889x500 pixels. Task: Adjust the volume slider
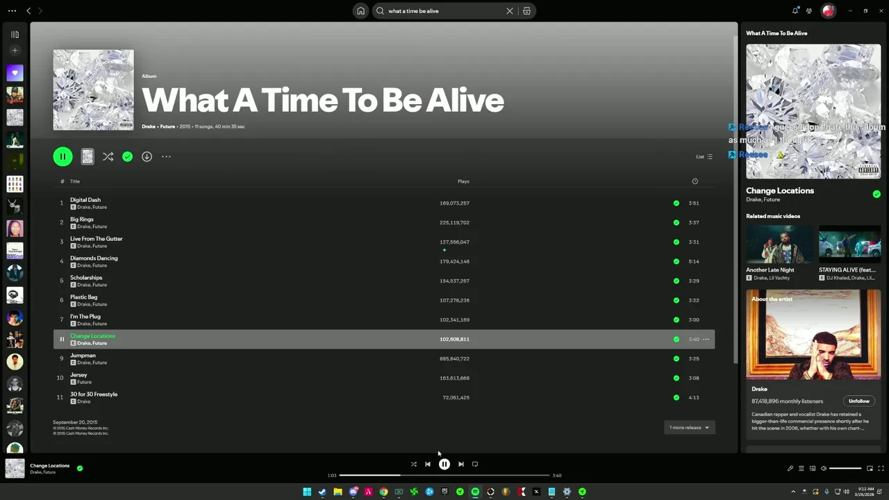[x=845, y=468]
